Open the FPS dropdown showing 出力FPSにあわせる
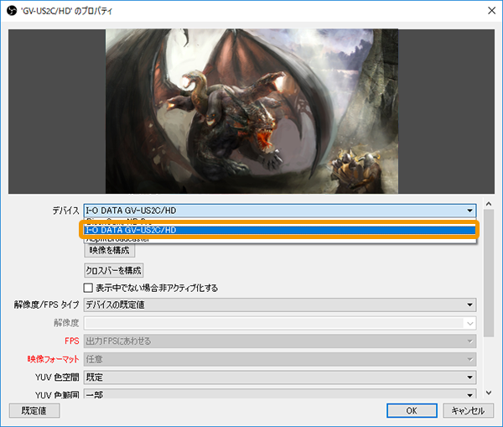This screenshot has height=427, width=503. (280, 341)
